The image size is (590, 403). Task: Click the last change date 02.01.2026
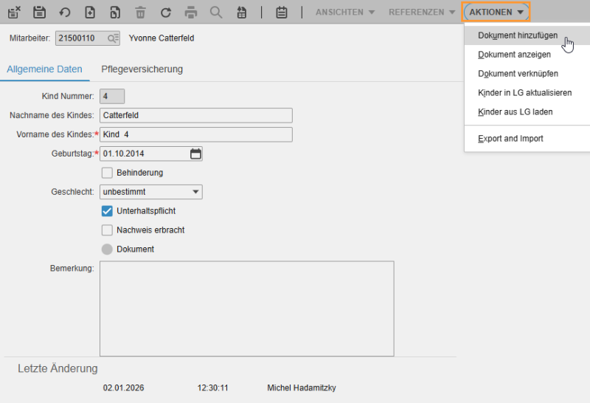point(123,388)
